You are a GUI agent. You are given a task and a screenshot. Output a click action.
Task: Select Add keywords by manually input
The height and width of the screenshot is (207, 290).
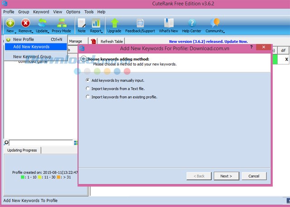click(x=88, y=80)
